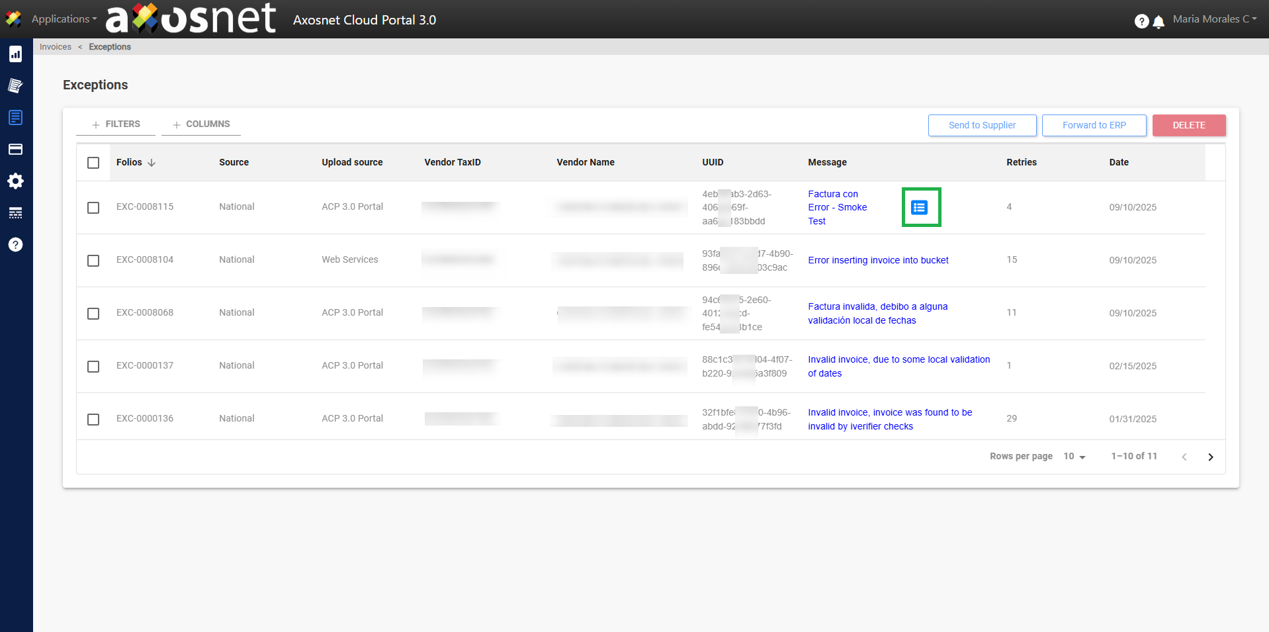Click the table rows sidebar icon
Viewport: 1269px width, 632px height.
16,212
